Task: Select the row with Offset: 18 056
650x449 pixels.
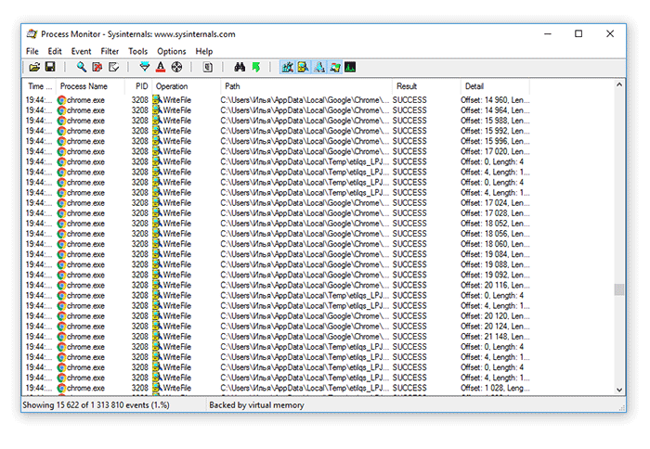Action: pos(278,234)
